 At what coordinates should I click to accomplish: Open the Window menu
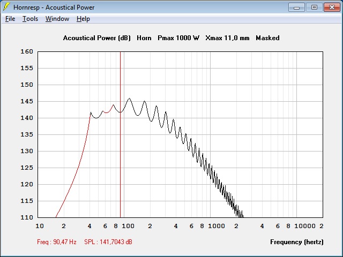pyautogui.click(x=57, y=19)
